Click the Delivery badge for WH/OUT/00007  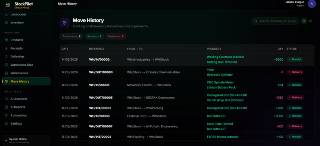[295, 127]
